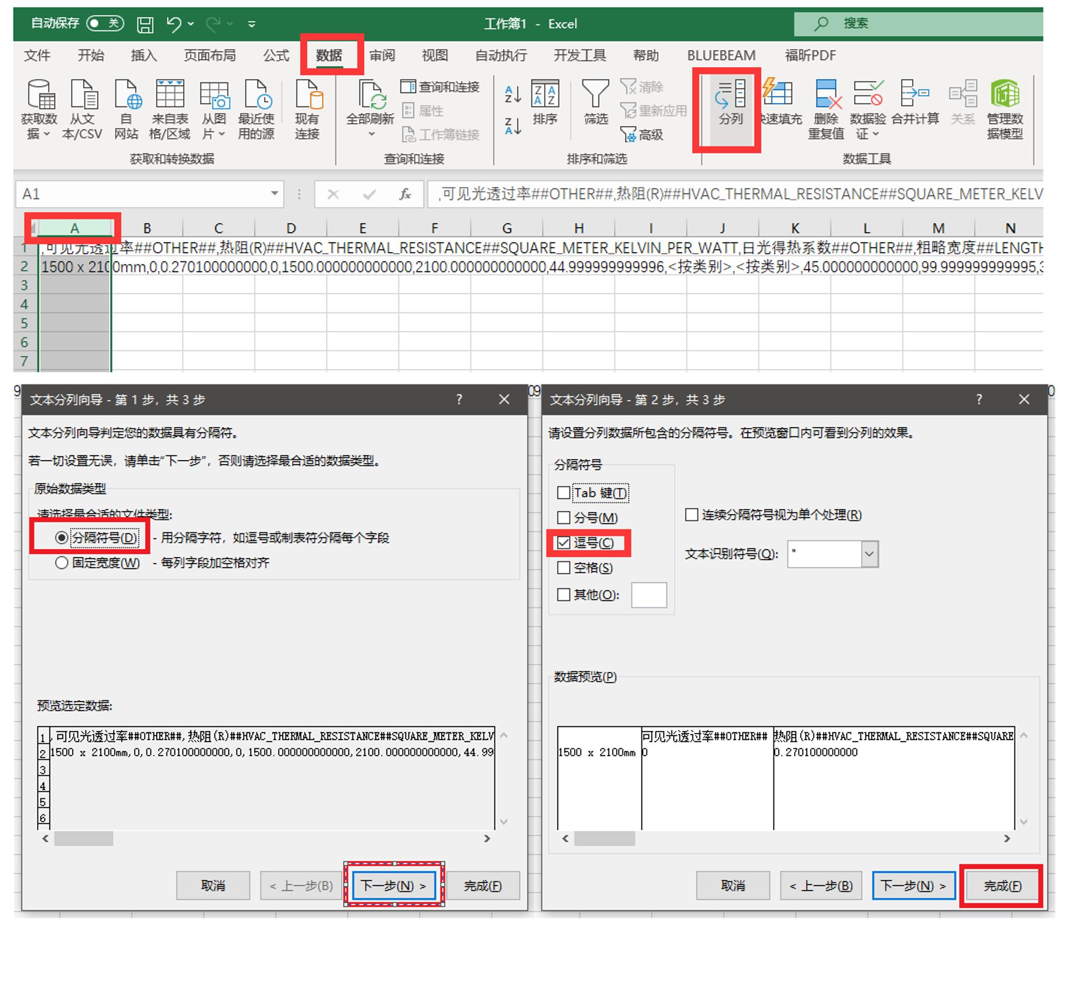Enable the Tab (Tab键) delimiter checkbox

[563, 493]
